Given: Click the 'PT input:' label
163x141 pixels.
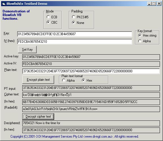Looking at the screenshot, I should (x=10, y=89).
